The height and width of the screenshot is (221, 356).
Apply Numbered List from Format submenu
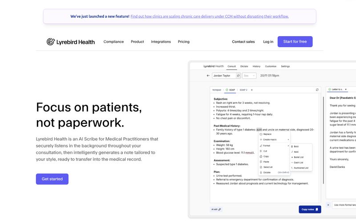click(x=301, y=168)
